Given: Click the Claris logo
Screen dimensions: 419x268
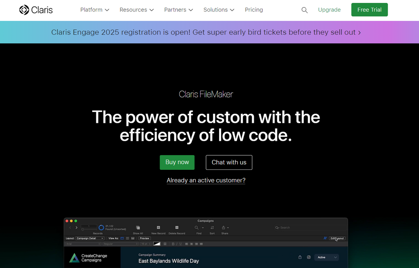Looking at the screenshot, I should (x=36, y=10).
